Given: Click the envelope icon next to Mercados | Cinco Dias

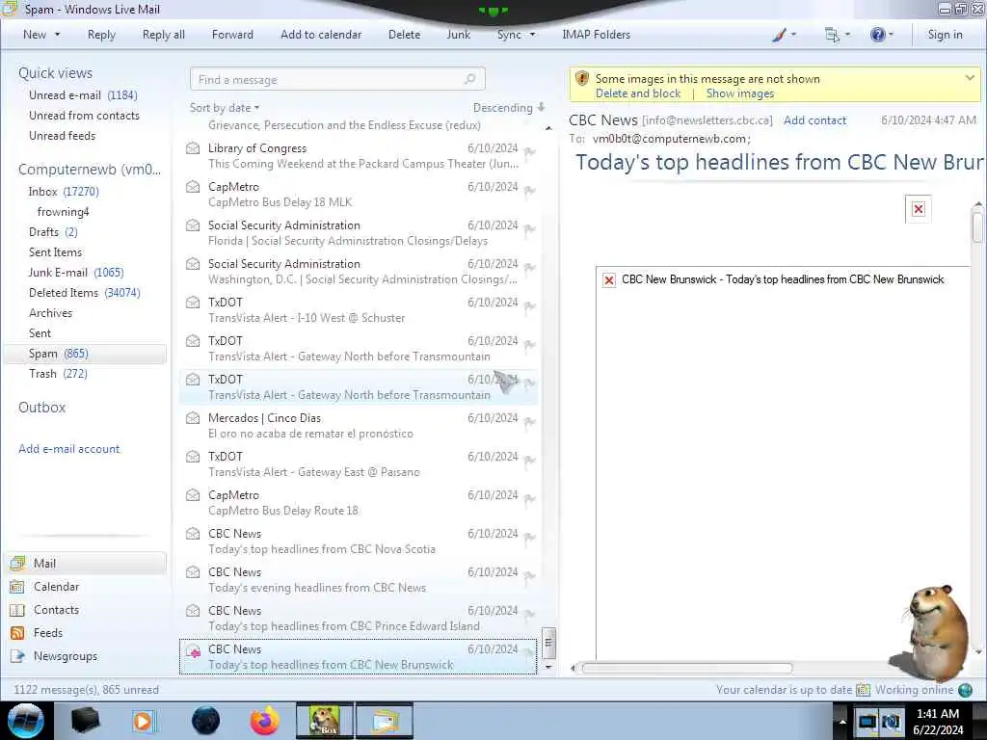Looking at the screenshot, I should click(193, 418).
